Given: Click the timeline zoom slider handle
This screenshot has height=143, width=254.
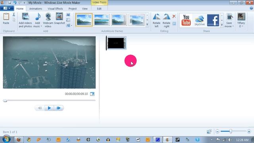Looking at the screenshot, I should (231, 131).
